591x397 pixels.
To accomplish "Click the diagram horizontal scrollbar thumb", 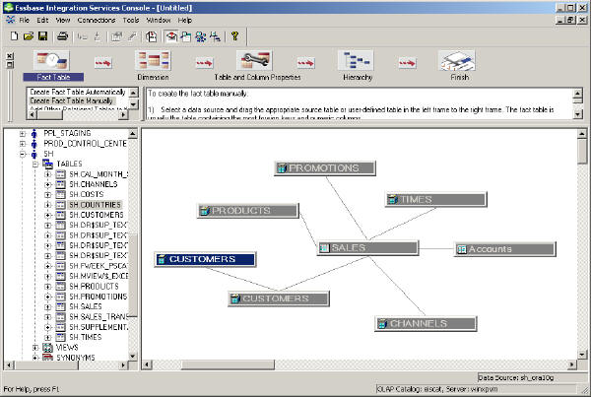I will pyautogui.click(x=229, y=364).
